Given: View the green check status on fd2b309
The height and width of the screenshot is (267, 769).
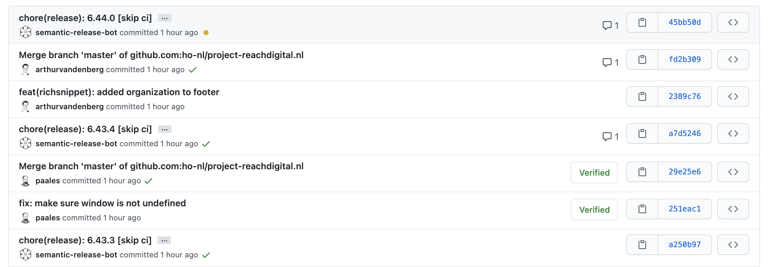Looking at the screenshot, I should coord(193,70).
